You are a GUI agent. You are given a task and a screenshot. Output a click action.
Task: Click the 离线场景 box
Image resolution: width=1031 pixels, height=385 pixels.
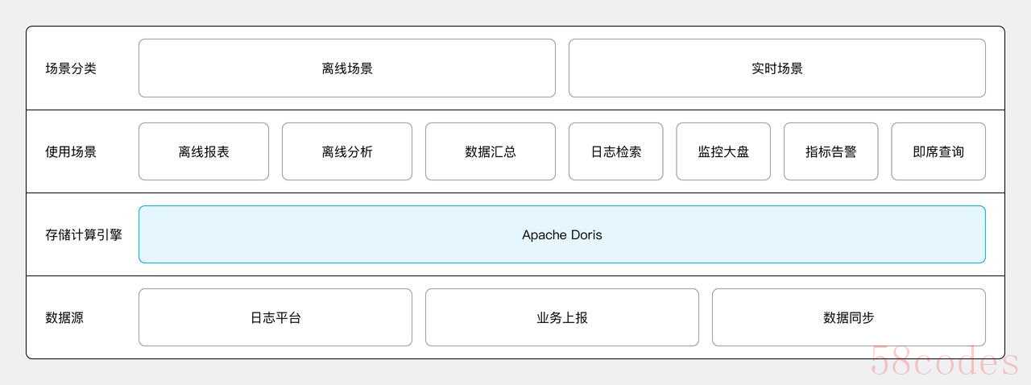tap(346, 68)
